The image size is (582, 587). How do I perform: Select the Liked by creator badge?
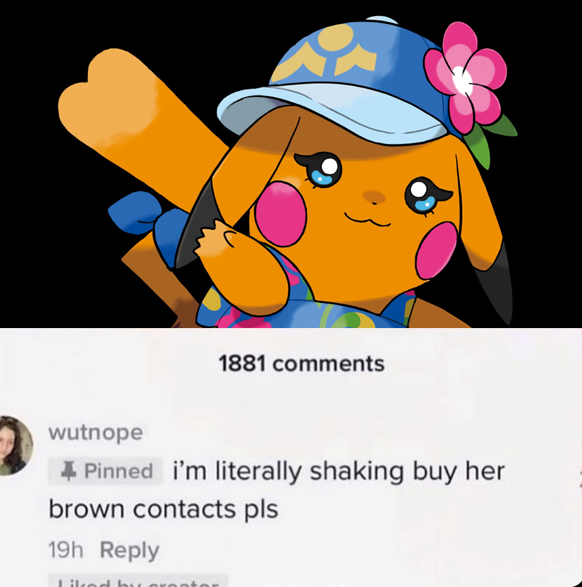click(x=138, y=580)
